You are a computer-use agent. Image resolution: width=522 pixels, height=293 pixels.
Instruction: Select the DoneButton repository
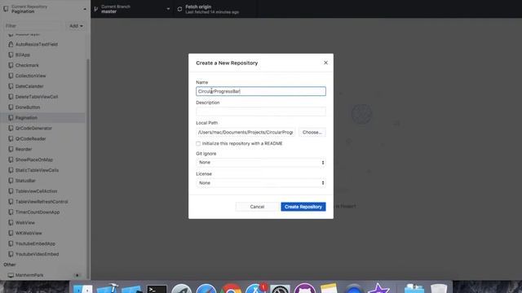tap(43, 107)
